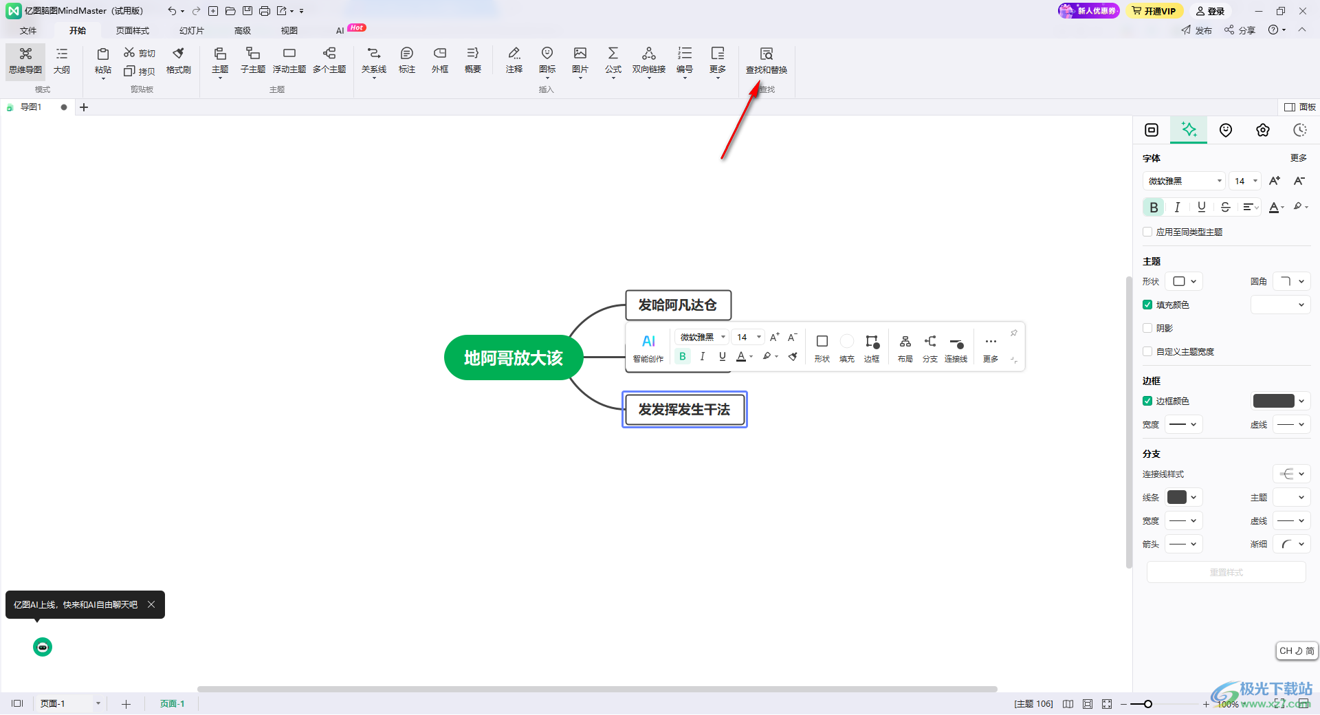This screenshot has width=1320, height=715.
Task: Expand the connector line style dropdown
Action: point(1292,474)
